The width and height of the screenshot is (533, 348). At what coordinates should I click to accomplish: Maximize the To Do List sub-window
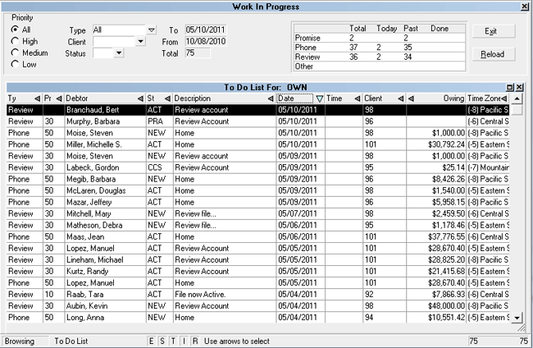pos(510,88)
